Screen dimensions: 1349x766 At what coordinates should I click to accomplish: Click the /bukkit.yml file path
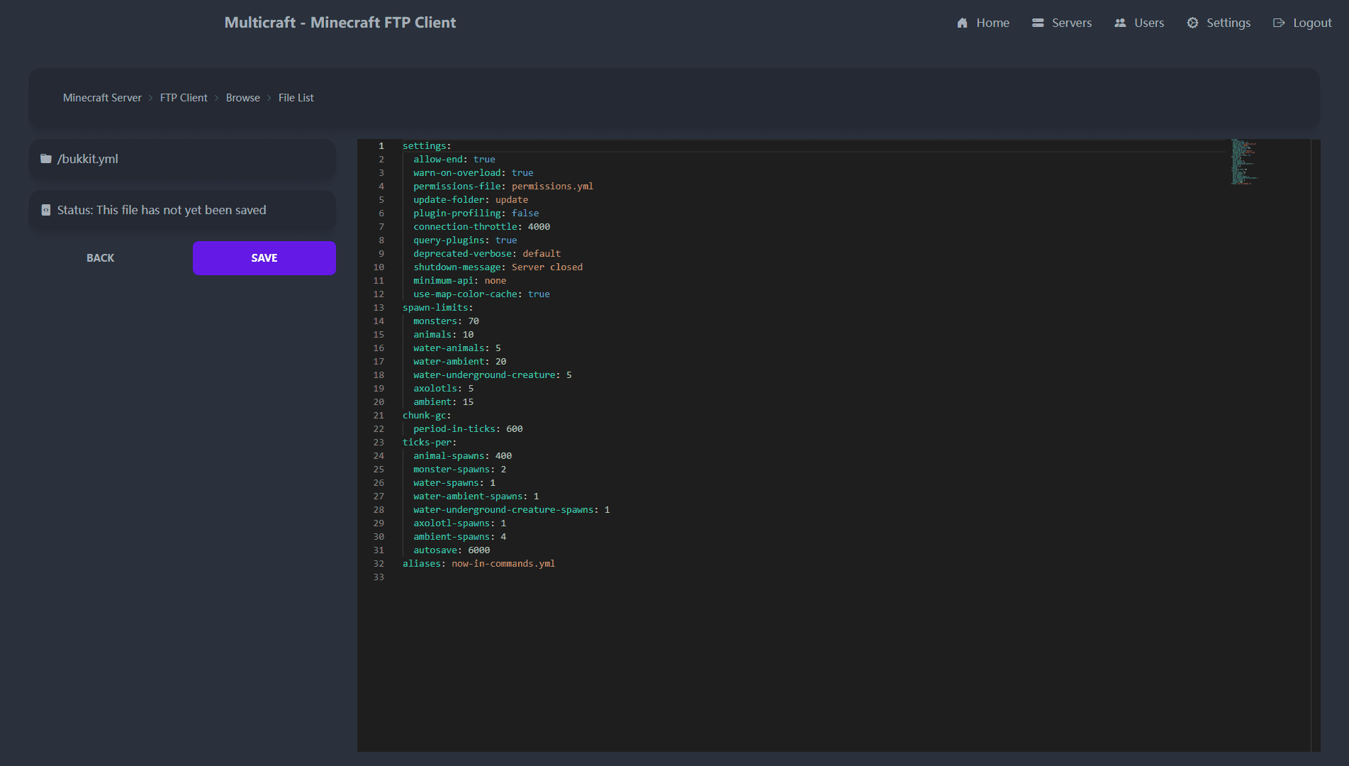(x=88, y=159)
